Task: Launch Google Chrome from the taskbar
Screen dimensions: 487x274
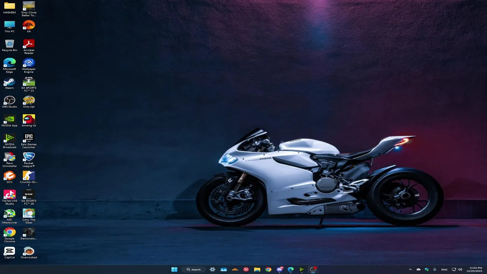Action: click(x=268, y=269)
